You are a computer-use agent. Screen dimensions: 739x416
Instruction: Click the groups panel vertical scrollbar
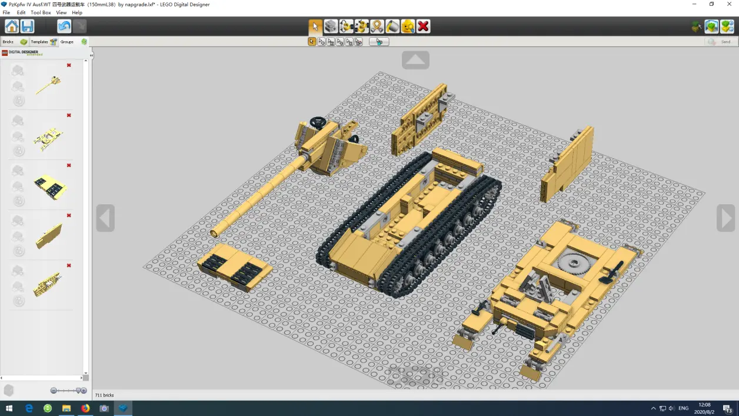click(86, 218)
